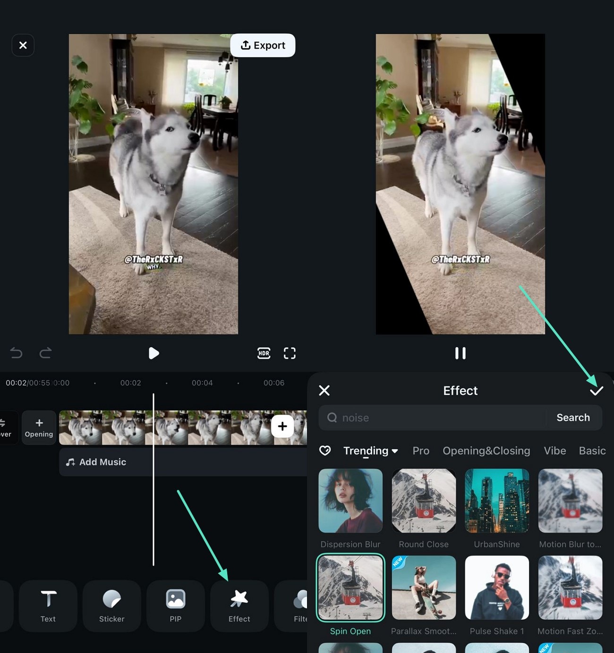Toggle HDR mode

(x=264, y=353)
